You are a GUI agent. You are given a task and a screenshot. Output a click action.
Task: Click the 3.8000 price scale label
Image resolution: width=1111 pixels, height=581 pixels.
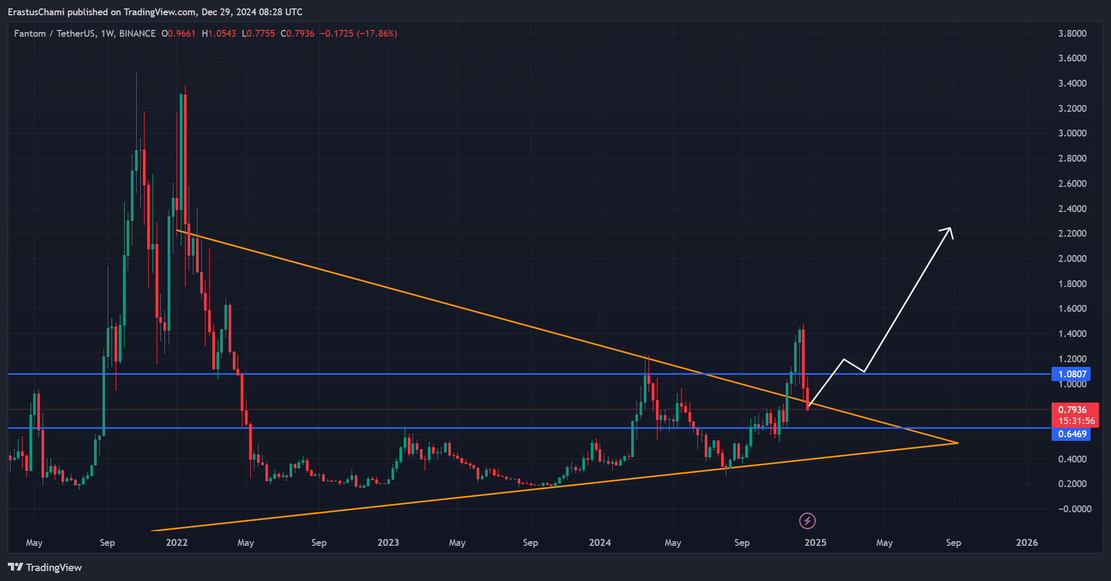coord(1072,34)
